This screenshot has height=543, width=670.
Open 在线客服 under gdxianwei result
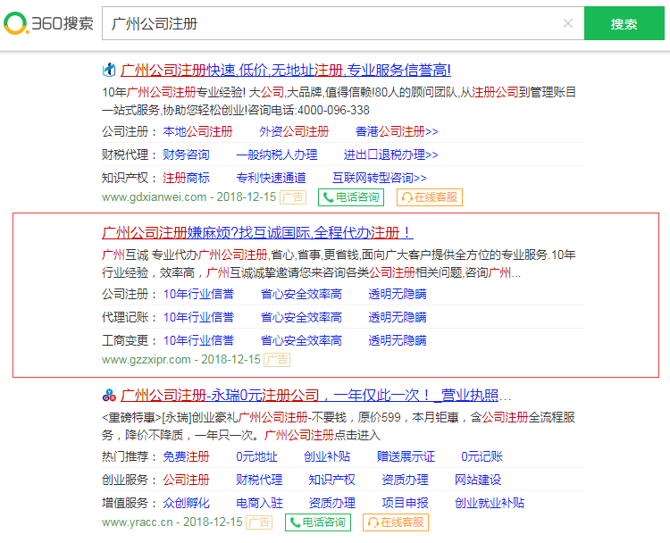(x=429, y=197)
